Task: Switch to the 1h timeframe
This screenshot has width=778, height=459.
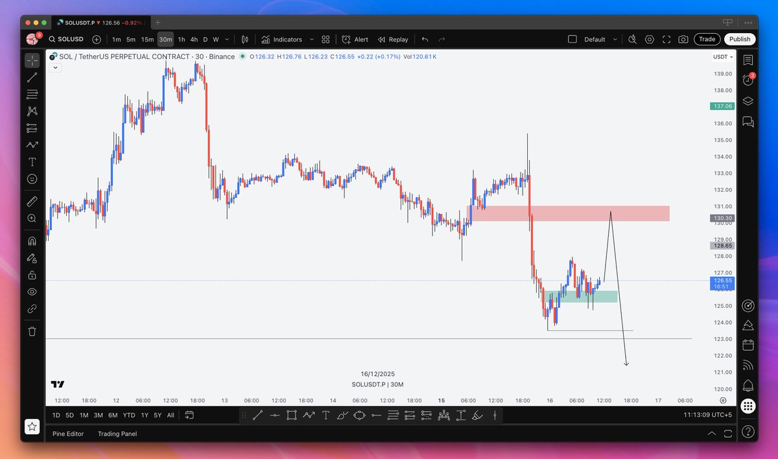Action: (182, 39)
